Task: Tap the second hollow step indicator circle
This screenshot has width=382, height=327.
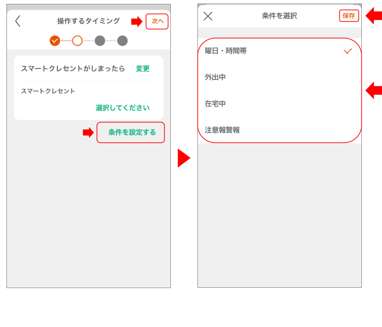Action: (78, 41)
